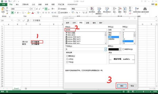Align text right in the ribbon
Screen dimensions: 158x94
(49, 13)
